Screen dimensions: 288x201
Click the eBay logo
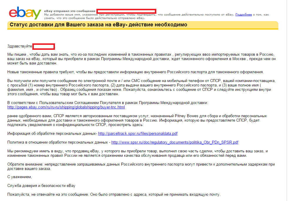25,13
